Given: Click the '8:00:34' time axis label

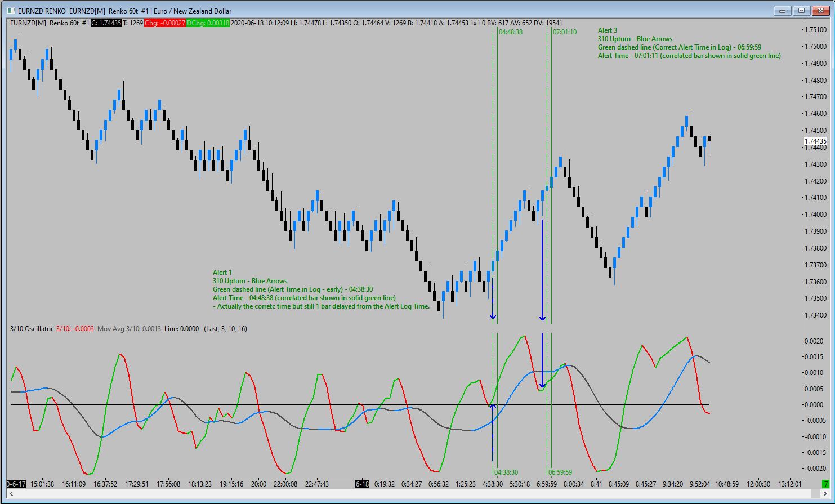Looking at the screenshot, I should click(574, 484).
